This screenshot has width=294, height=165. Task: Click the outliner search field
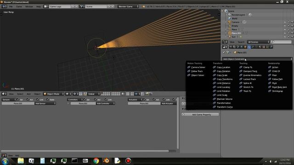281,42
